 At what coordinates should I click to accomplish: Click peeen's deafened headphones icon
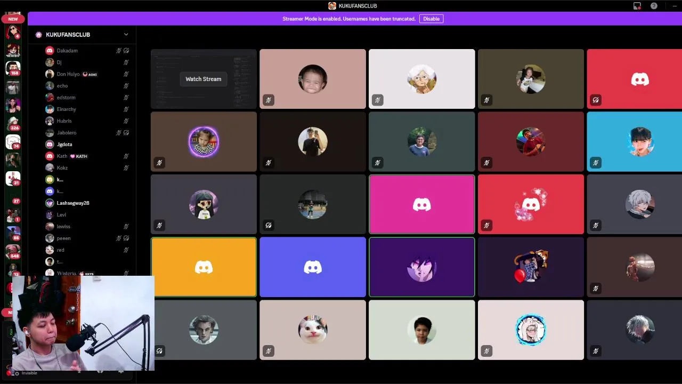pyautogui.click(x=126, y=238)
